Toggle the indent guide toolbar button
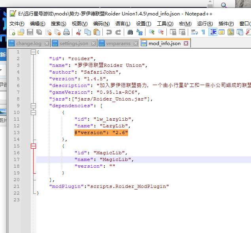251x233 pixels. coord(213,32)
